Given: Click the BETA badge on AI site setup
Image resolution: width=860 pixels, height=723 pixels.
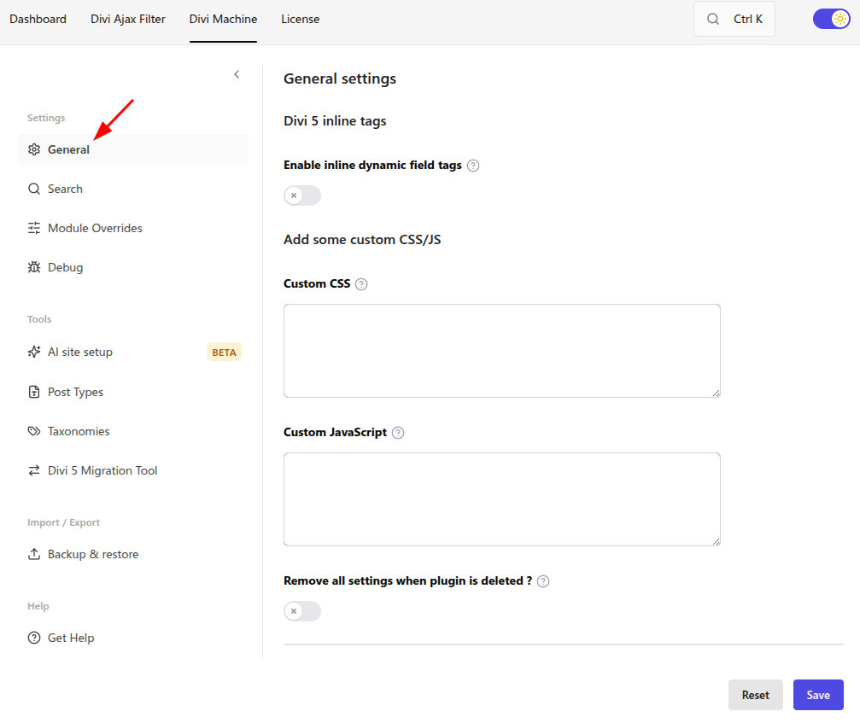Looking at the screenshot, I should click(x=224, y=353).
